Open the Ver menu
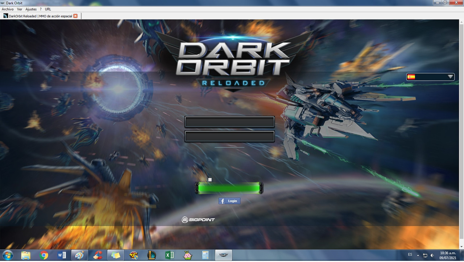 pos(20,9)
